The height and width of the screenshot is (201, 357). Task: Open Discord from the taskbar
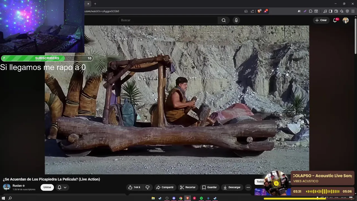point(174,198)
